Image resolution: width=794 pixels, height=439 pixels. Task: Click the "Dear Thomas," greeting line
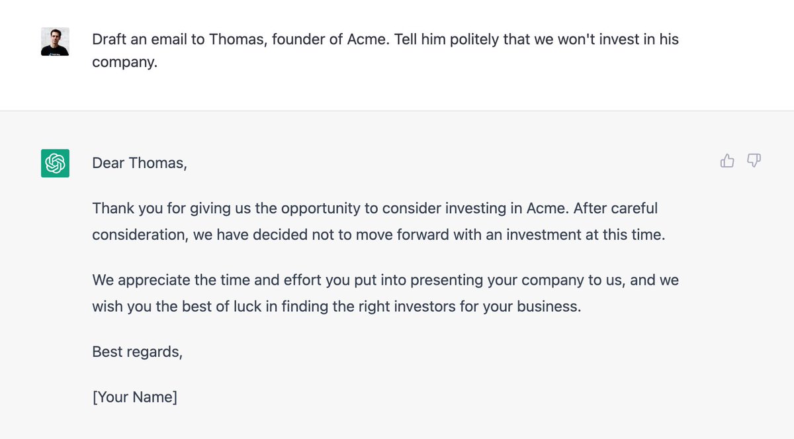[x=140, y=163]
